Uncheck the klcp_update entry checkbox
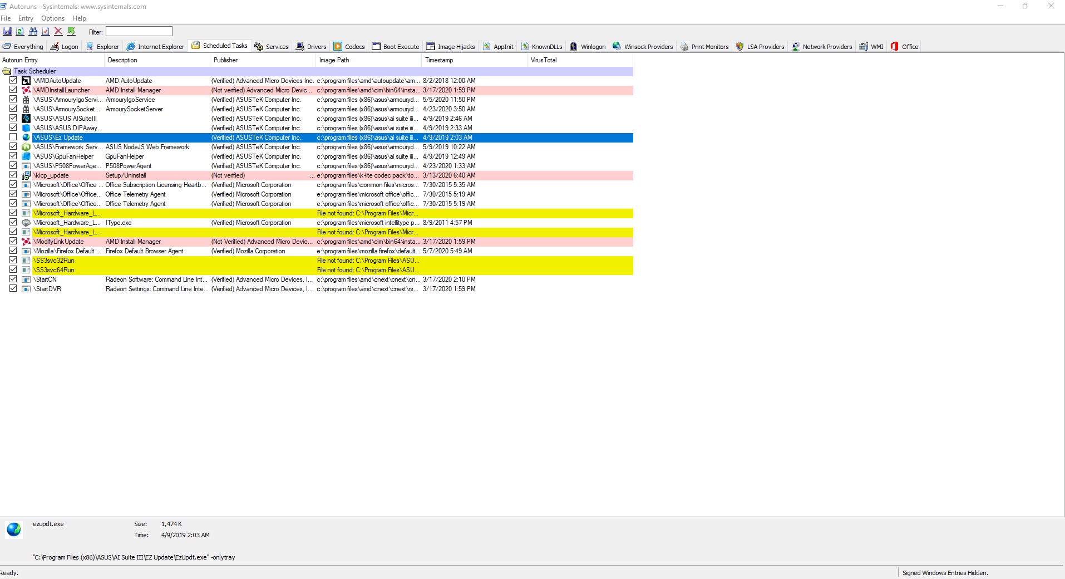 13,175
